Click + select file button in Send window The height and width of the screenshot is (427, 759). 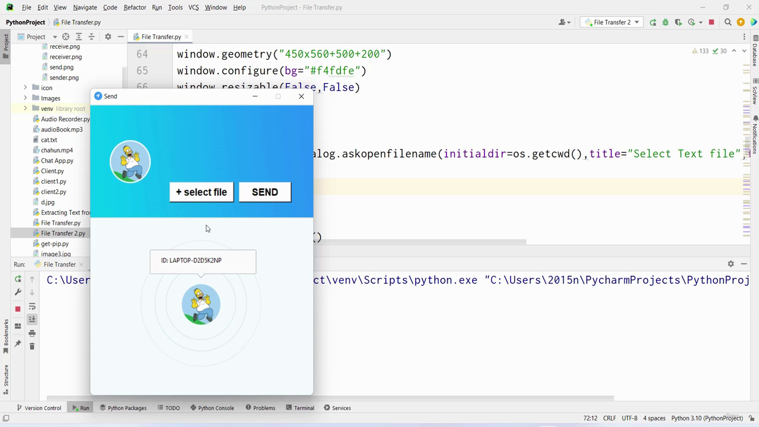tap(202, 192)
